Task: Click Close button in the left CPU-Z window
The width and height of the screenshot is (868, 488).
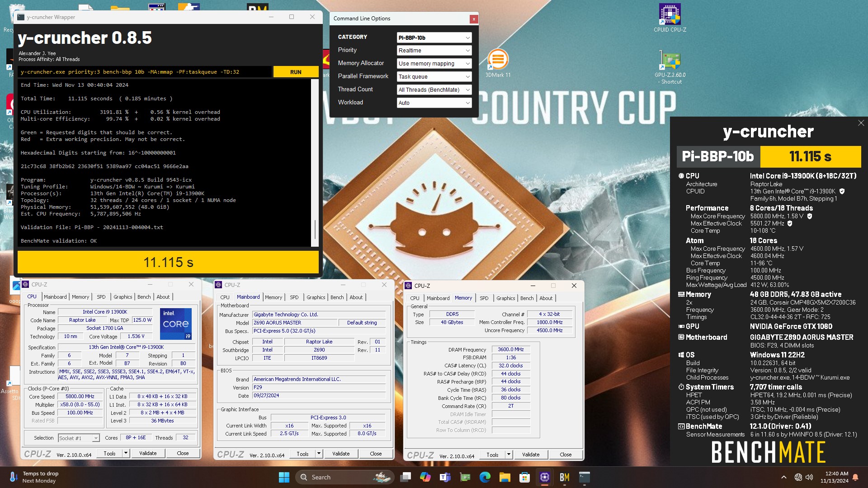Action: (183, 453)
